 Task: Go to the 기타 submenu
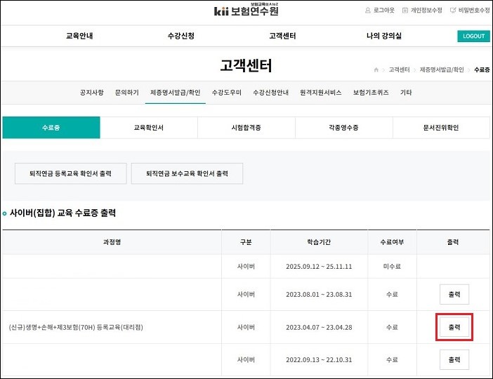click(406, 93)
